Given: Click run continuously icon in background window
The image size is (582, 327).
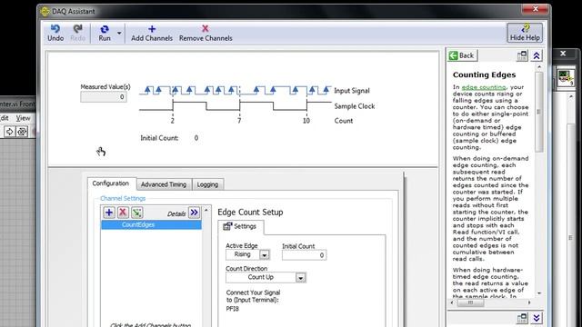Looking at the screenshot, I should point(22,131).
